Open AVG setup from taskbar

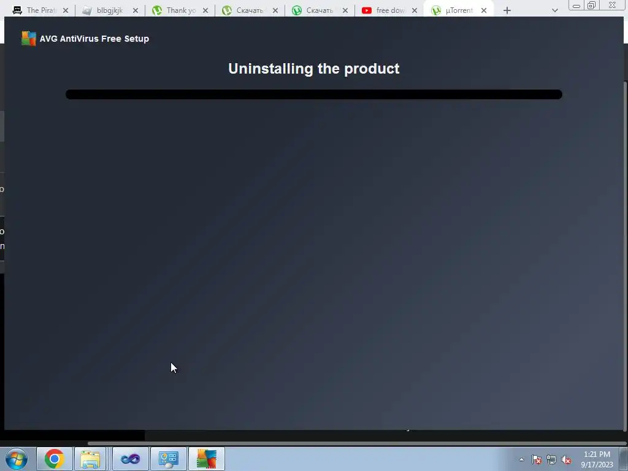tap(206, 459)
